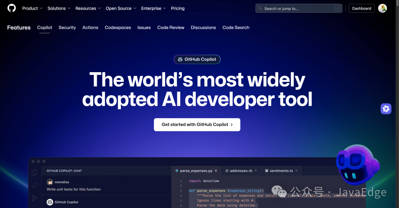
Task: Close the parse_expenses.py tab
Action: coord(216,171)
